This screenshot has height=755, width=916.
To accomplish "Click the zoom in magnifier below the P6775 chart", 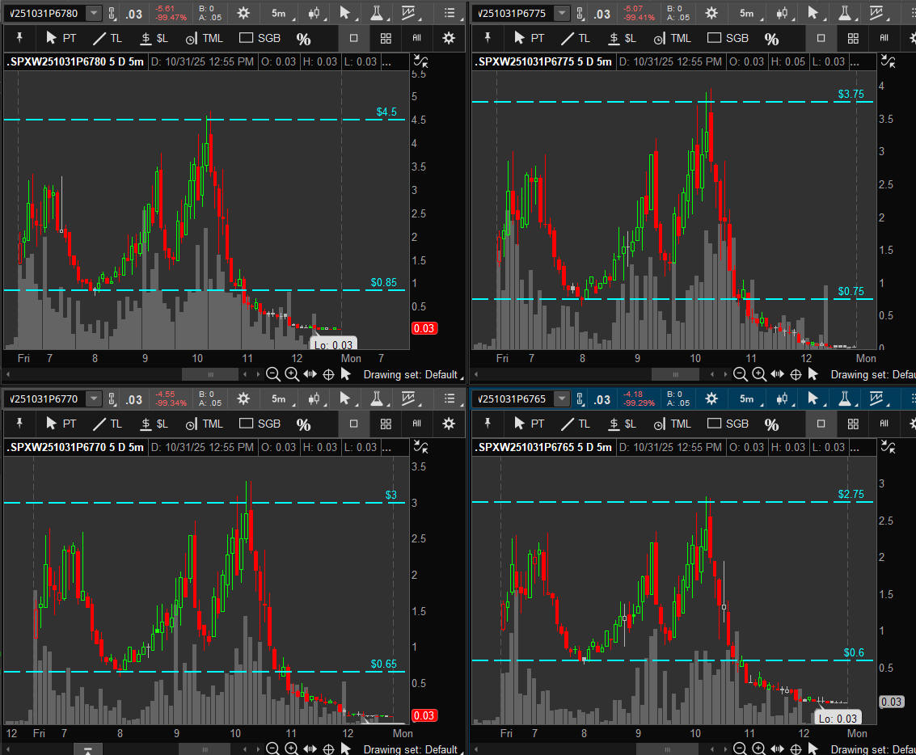I will (x=759, y=374).
